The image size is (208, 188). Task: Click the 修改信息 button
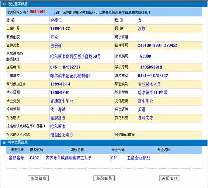point(38,178)
